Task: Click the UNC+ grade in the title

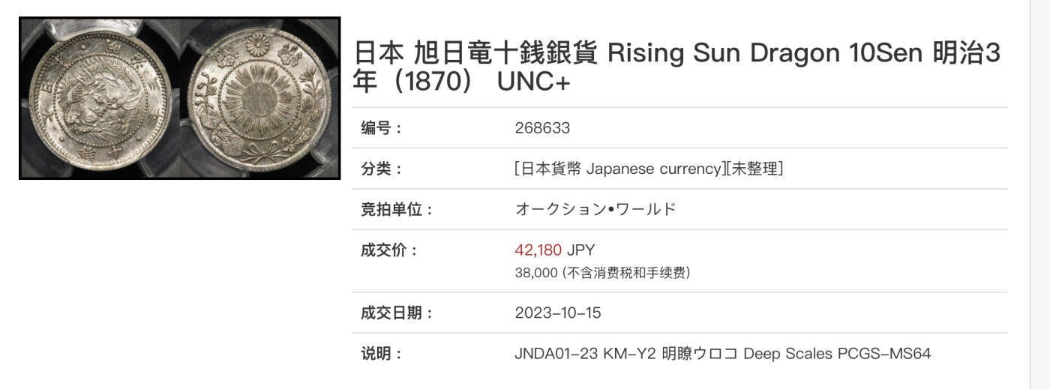Action: point(533,83)
